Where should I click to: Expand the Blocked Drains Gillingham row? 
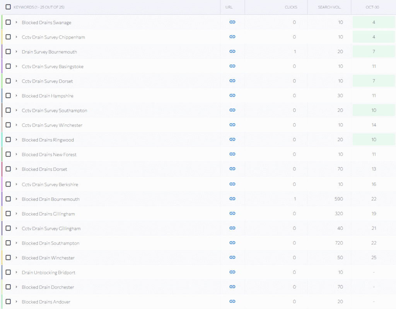tap(16, 213)
